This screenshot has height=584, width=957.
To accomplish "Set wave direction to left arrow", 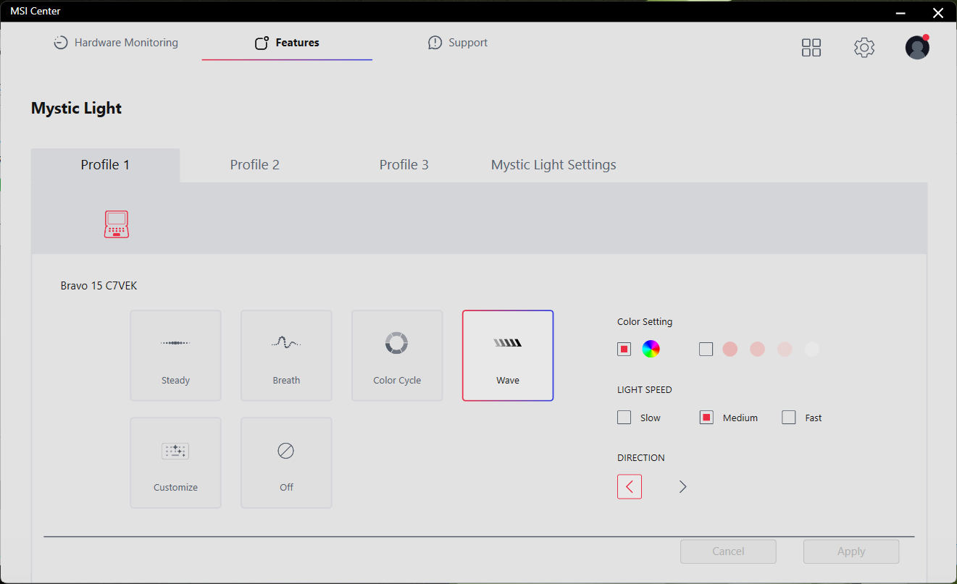I will pyautogui.click(x=630, y=486).
